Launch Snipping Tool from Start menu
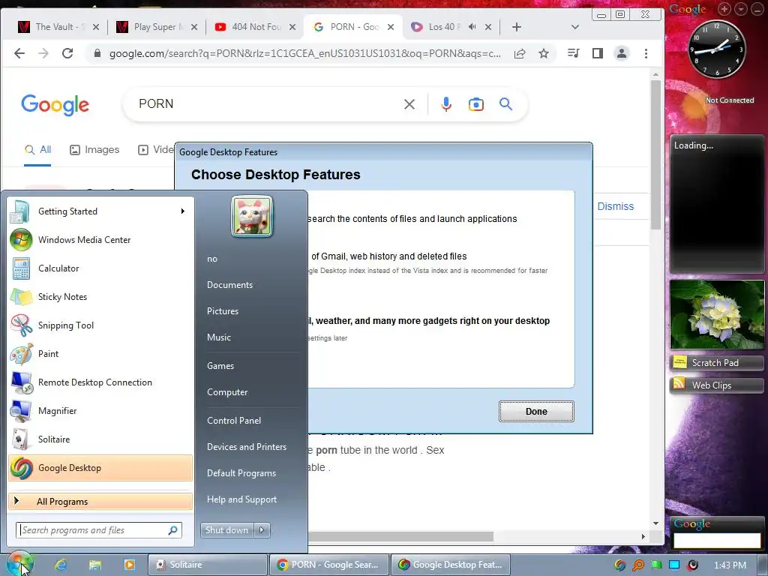 [x=100, y=325]
